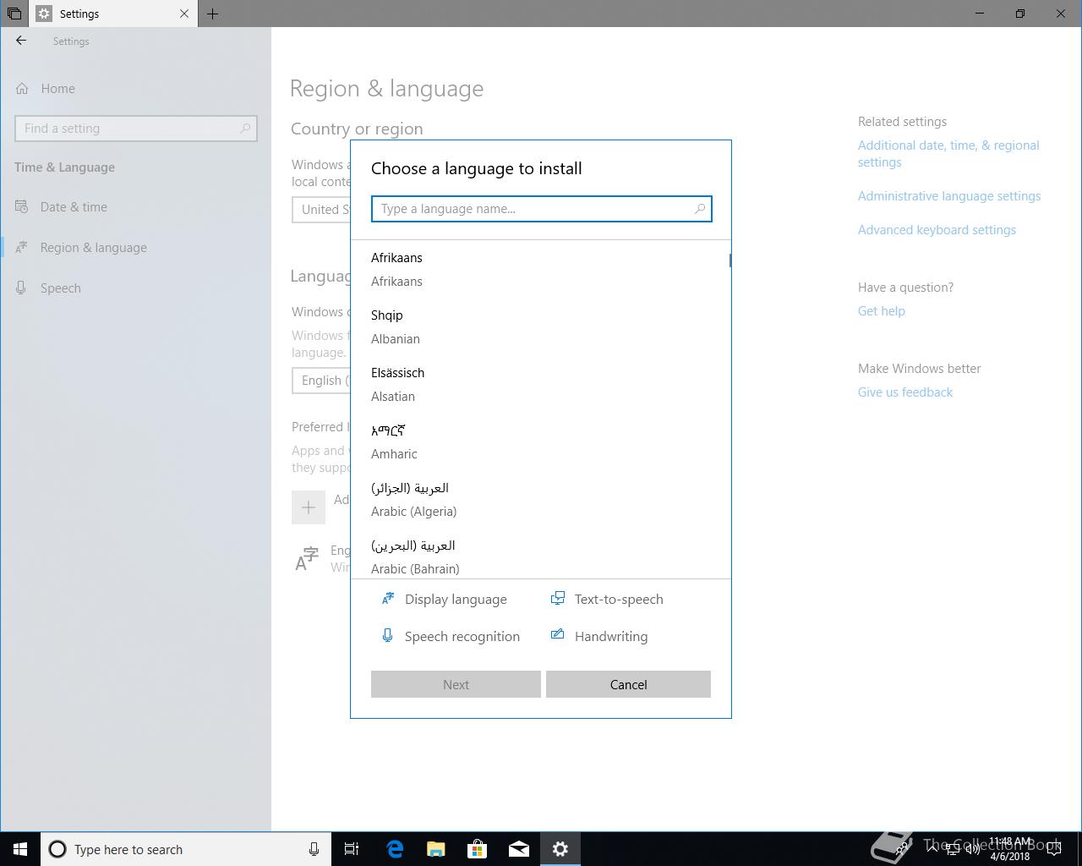
Task: Click the Region & language sidebar icon
Action: (22, 247)
